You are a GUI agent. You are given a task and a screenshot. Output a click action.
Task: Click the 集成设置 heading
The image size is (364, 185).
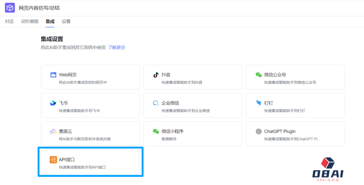tap(52, 39)
